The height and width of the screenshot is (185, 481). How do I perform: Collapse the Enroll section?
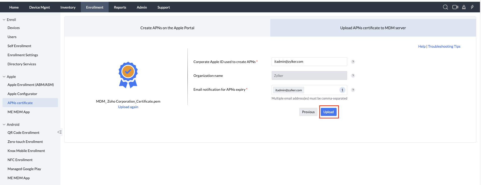(4, 20)
